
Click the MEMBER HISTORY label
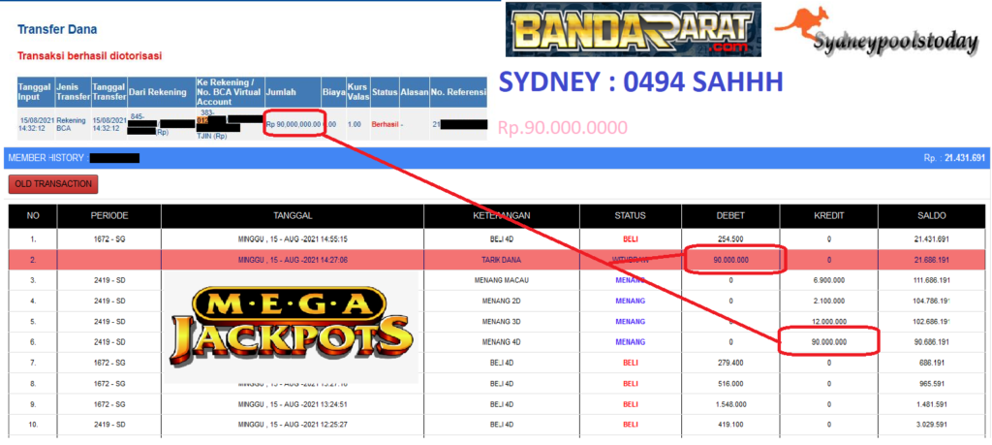coord(47,158)
